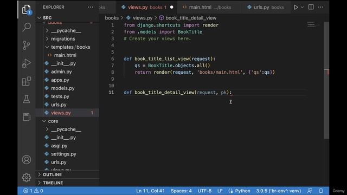Switch to urls.py books tab

[266, 7]
